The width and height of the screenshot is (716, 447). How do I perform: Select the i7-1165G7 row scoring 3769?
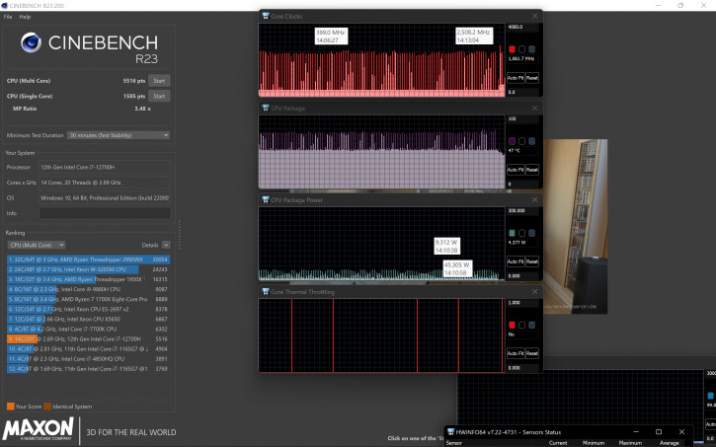coord(88,368)
